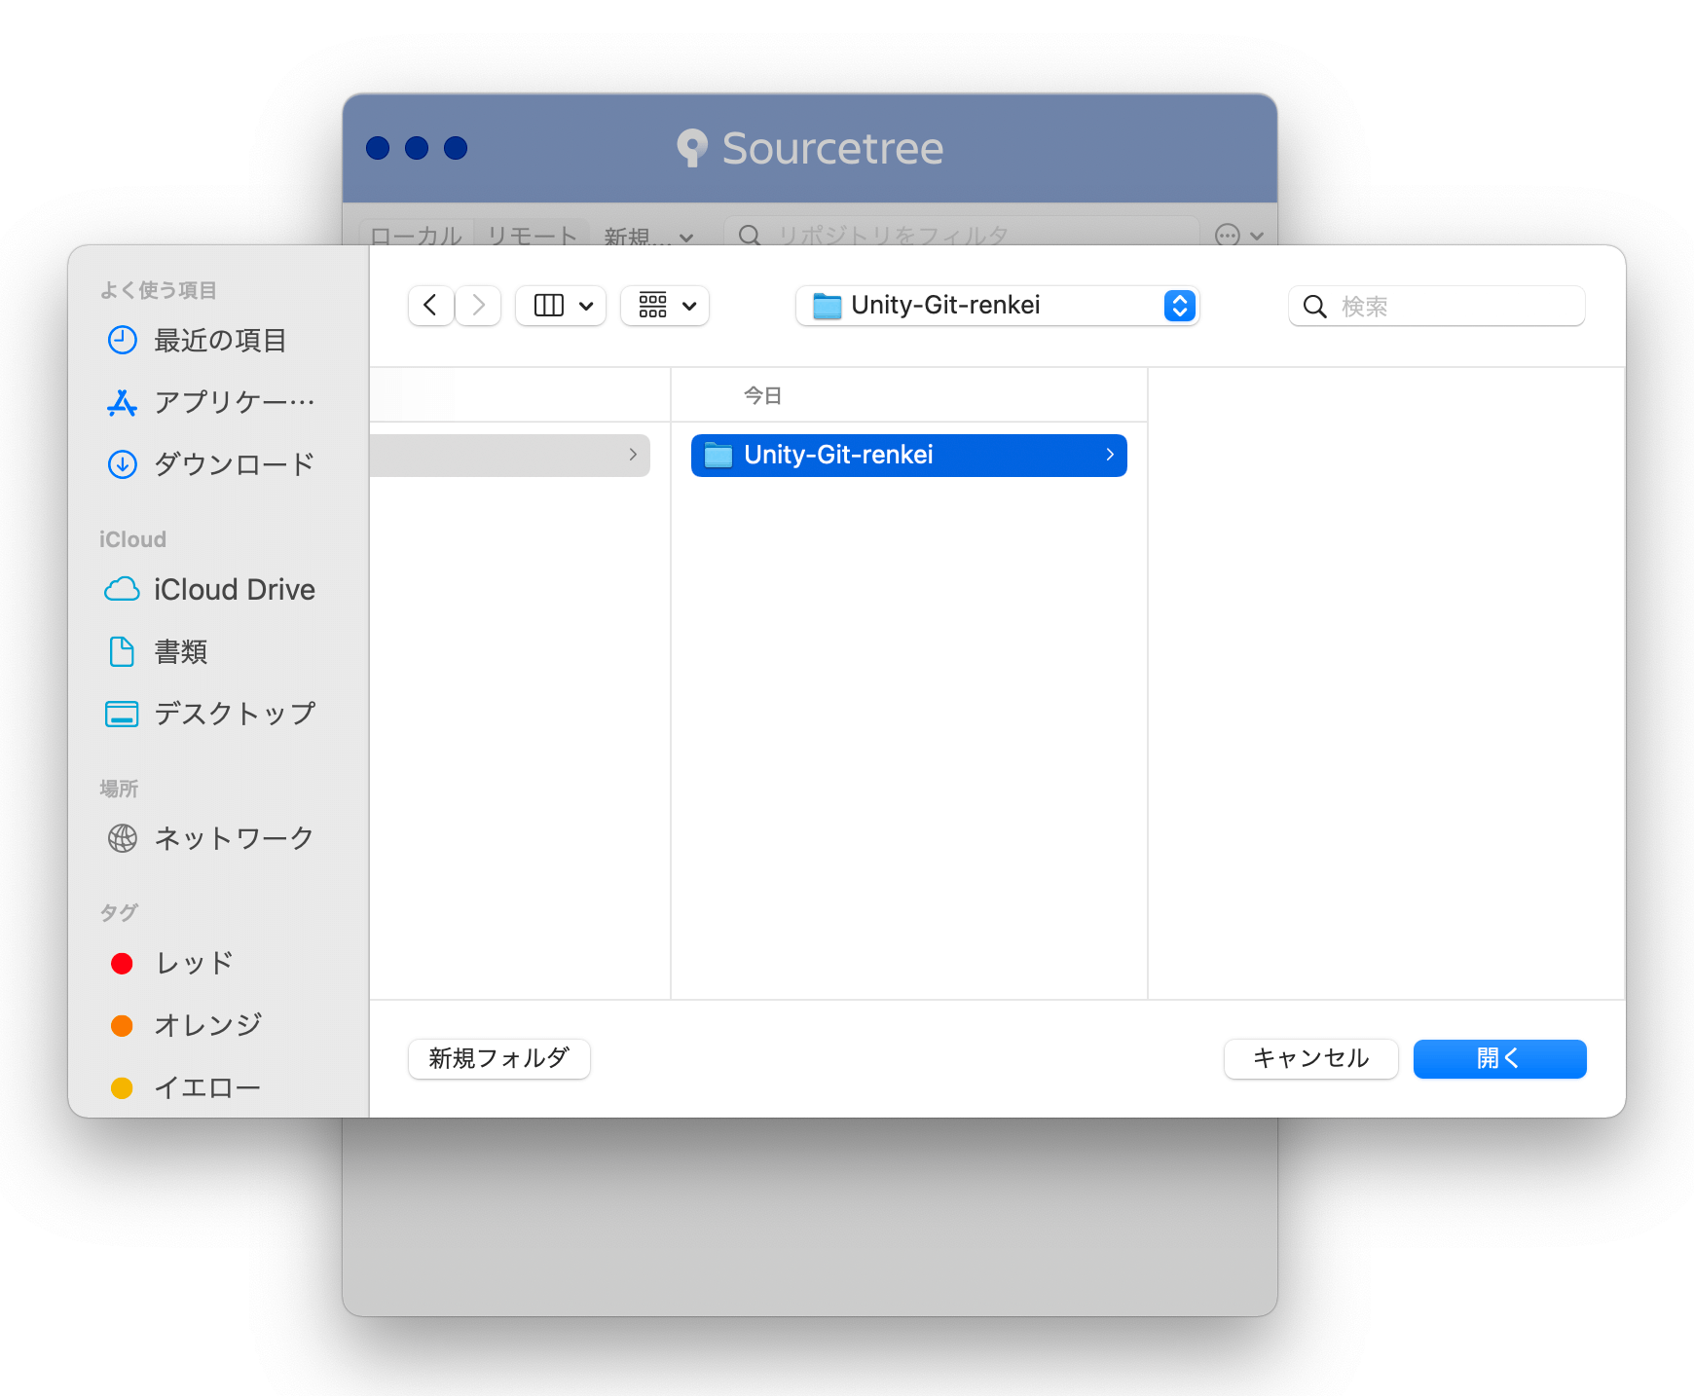The height and width of the screenshot is (1396, 1694).
Task: Open the view options dropdown
Action: coord(560,306)
